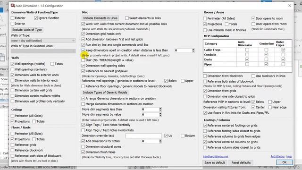Confirm settings with OK button

pyautogui.click(x=284, y=162)
